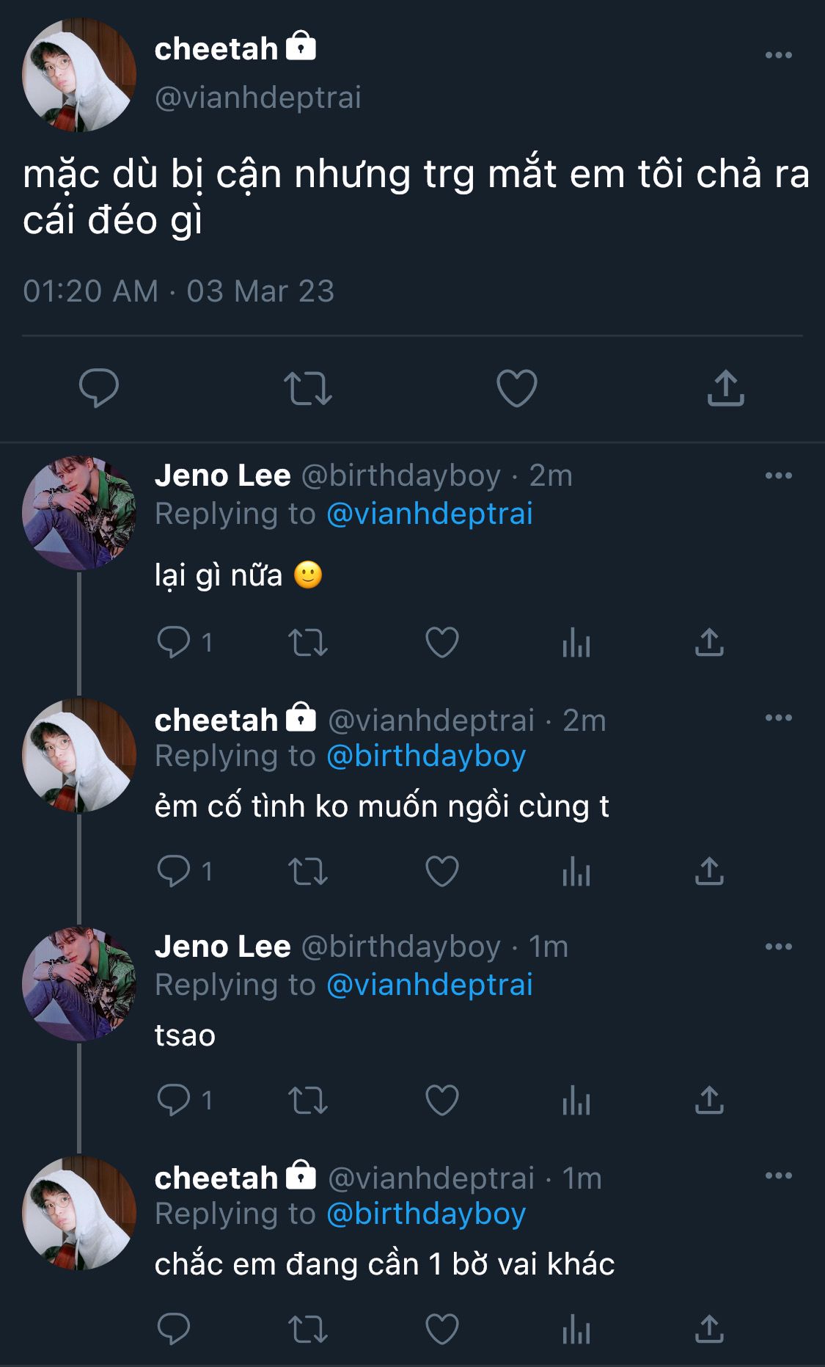The image size is (825, 1367).
Task: View analytics on the "tsao" reply
Action: (576, 1101)
